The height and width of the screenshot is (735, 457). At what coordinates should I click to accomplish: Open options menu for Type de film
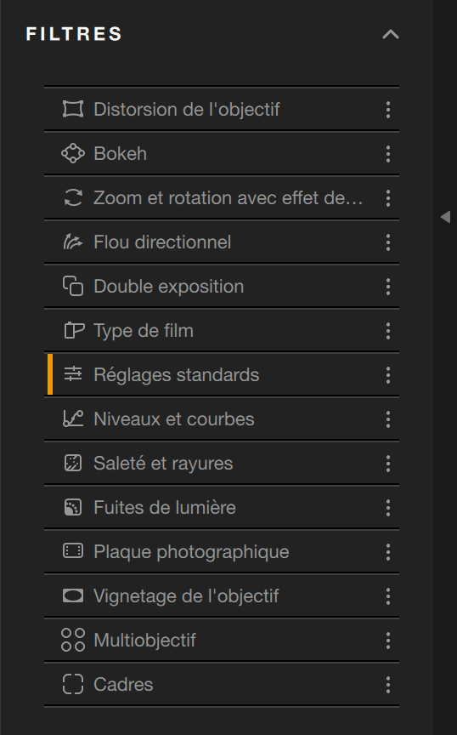(x=388, y=330)
